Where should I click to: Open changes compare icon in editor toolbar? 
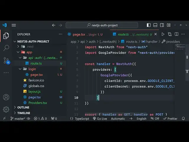pyautogui.click(x=170, y=34)
